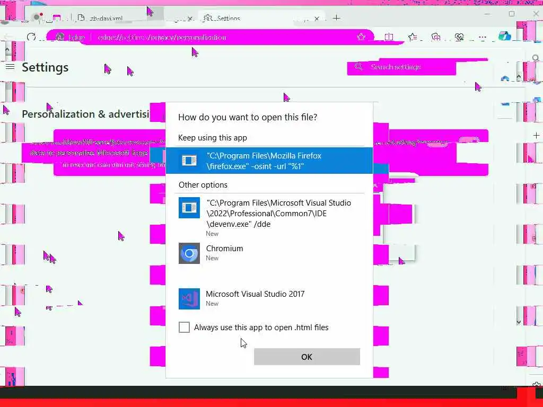Add this page to favorites star
The width and height of the screenshot is (543, 407).
pyautogui.click(x=361, y=37)
